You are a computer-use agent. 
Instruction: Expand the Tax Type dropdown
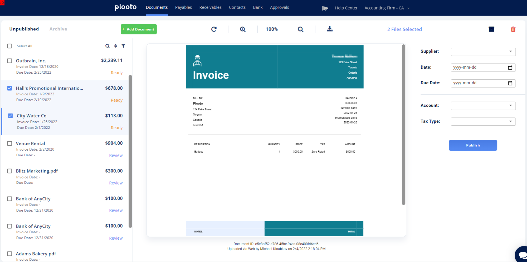[483, 121]
